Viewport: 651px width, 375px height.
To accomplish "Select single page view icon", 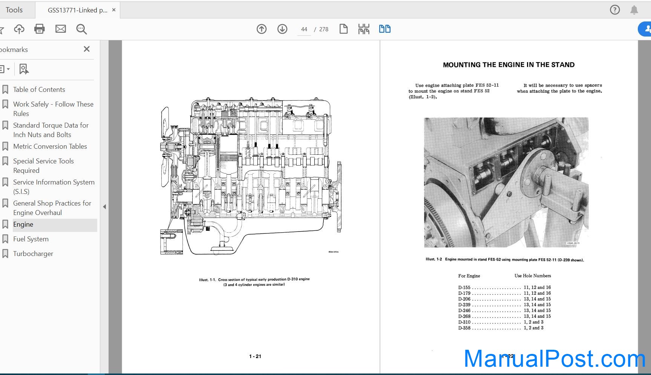I will pyautogui.click(x=343, y=29).
